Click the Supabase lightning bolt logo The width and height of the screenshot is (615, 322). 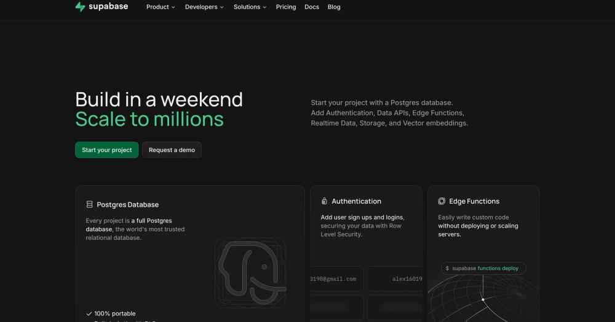[80, 7]
